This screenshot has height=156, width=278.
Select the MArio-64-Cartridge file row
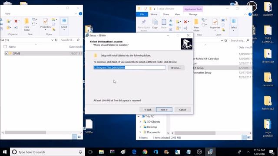pyautogui.click(x=222, y=58)
